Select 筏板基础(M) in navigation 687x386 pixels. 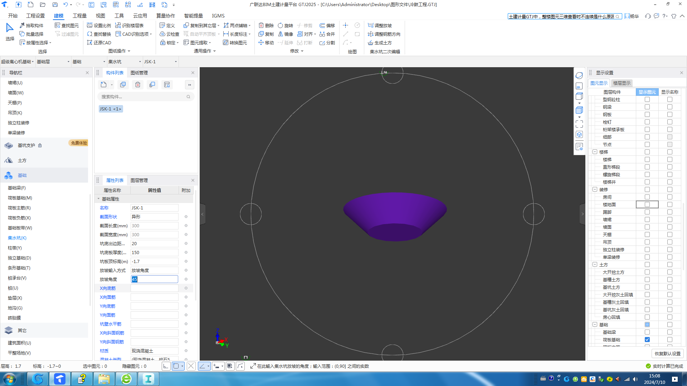point(20,198)
